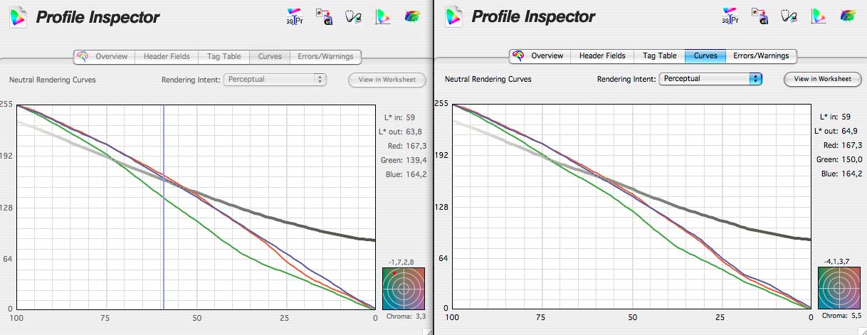Switch to Overview tab in right window
Image resolution: width=867 pixels, height=335 pixels.
click(x=547, y=55)
